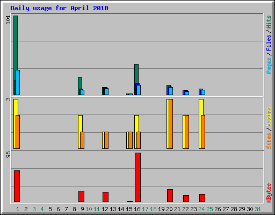Click the red KBytes bar for day 16
Image resolution: width=275 pixels, height=215 pixels.
tap(137, 177)
